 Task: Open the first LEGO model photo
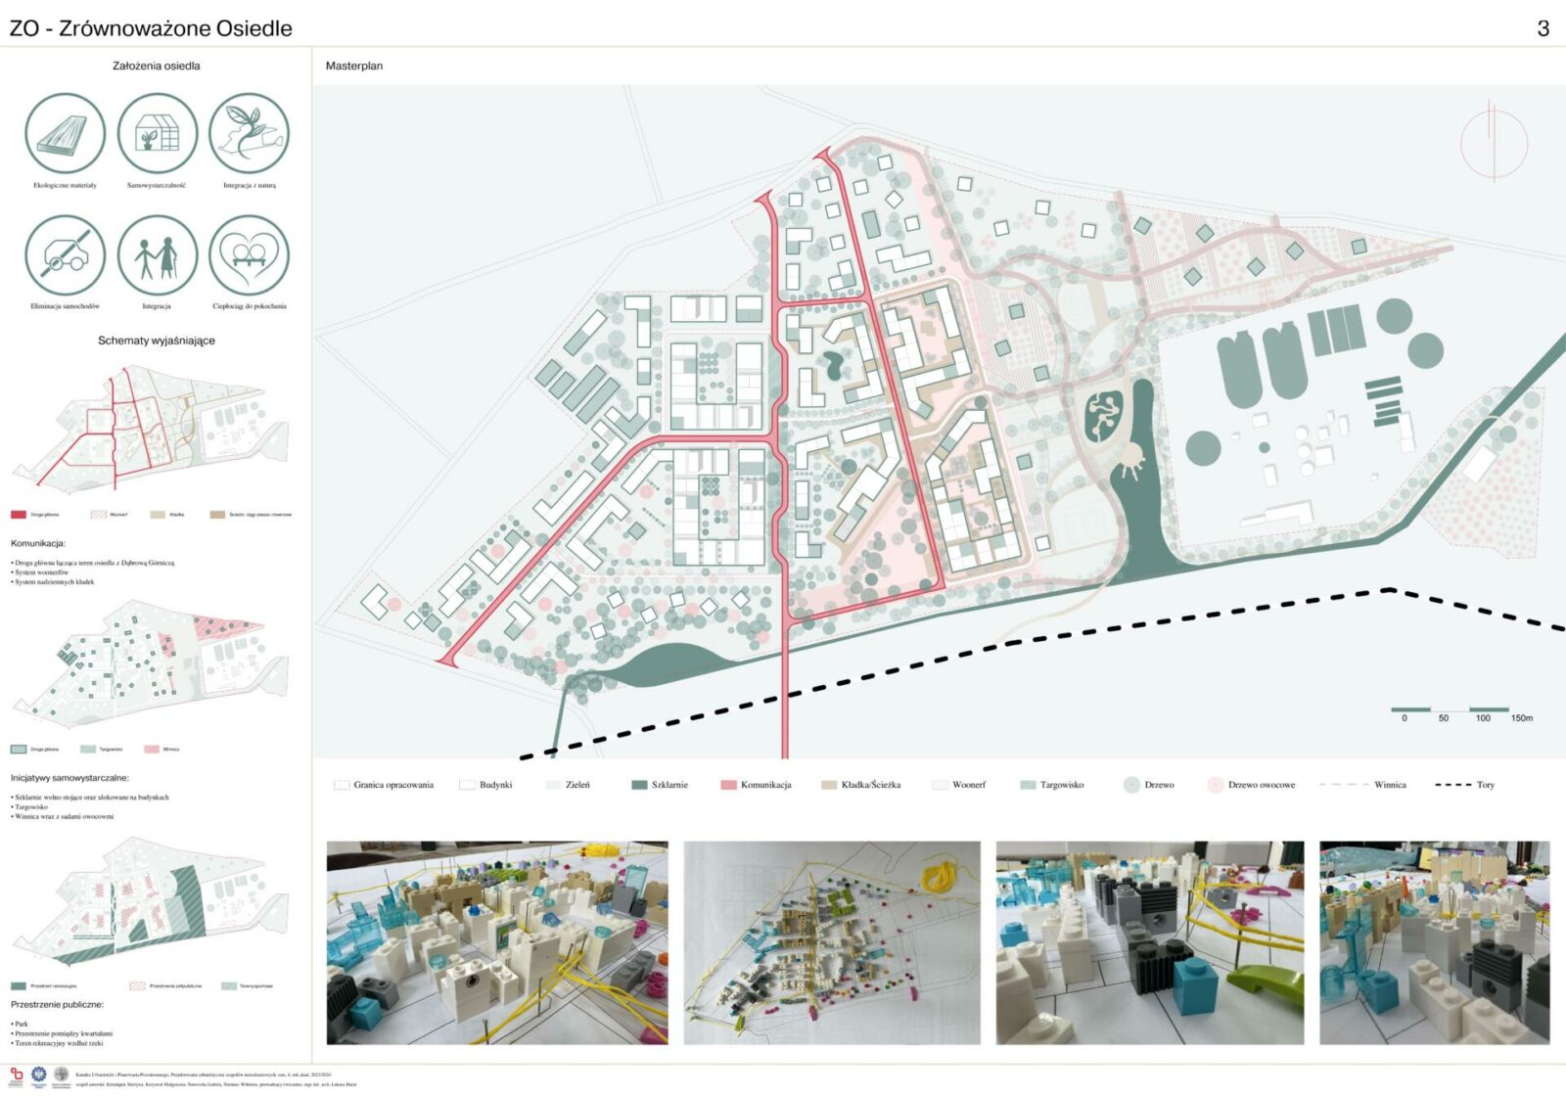[x=497, y=942]
